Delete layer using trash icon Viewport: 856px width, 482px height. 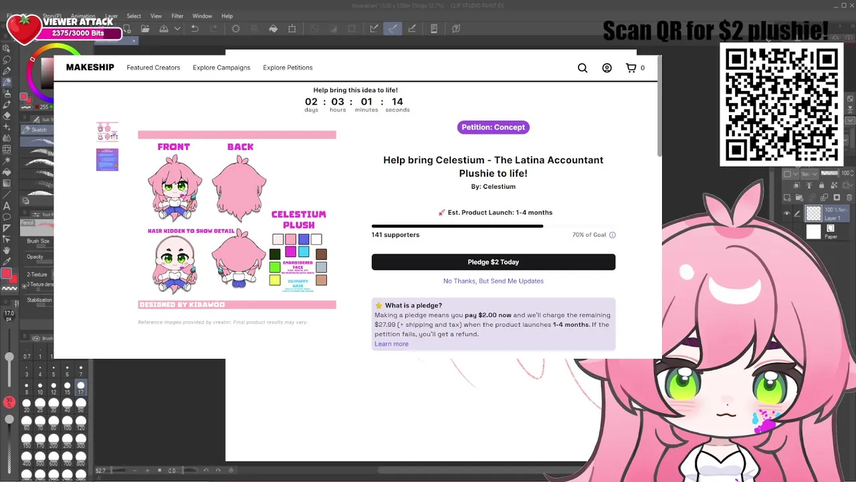click(x=849, y=197)
